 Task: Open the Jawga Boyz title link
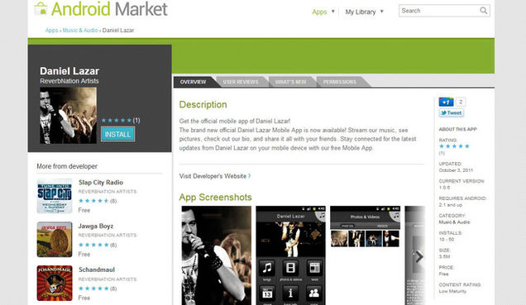click(96, 226)
